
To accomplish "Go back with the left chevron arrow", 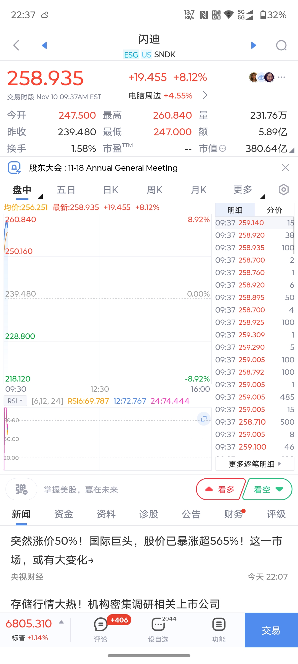I will [16, 45].
